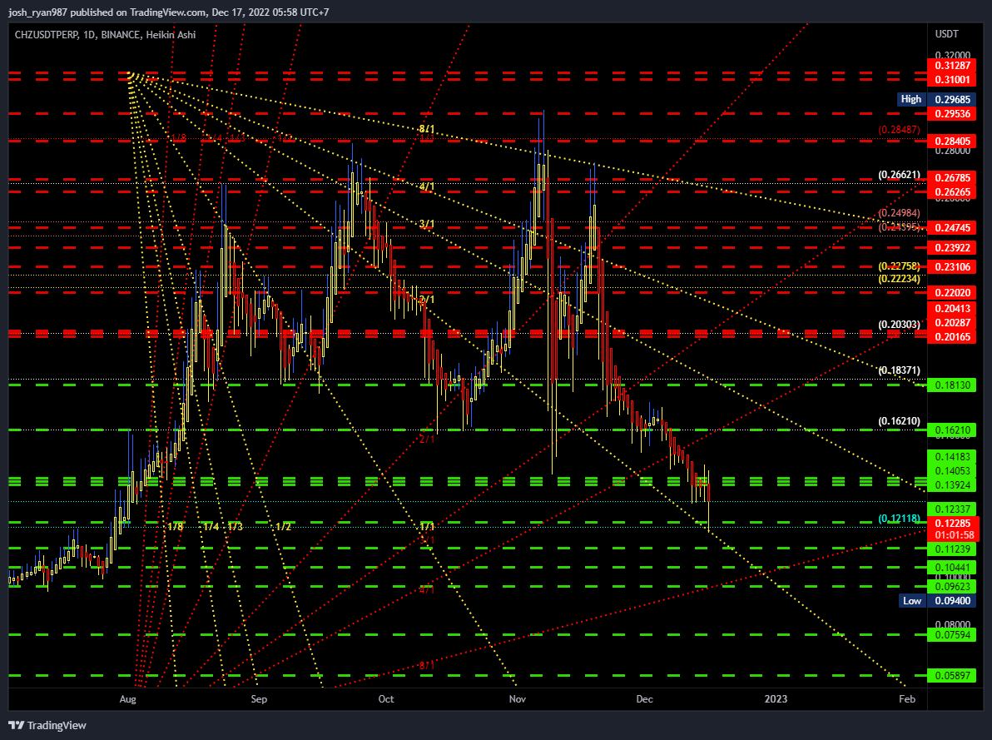Click the 0.29685 high price value
992x740 pixels.
pyautogui.click(x=952, y=99)
